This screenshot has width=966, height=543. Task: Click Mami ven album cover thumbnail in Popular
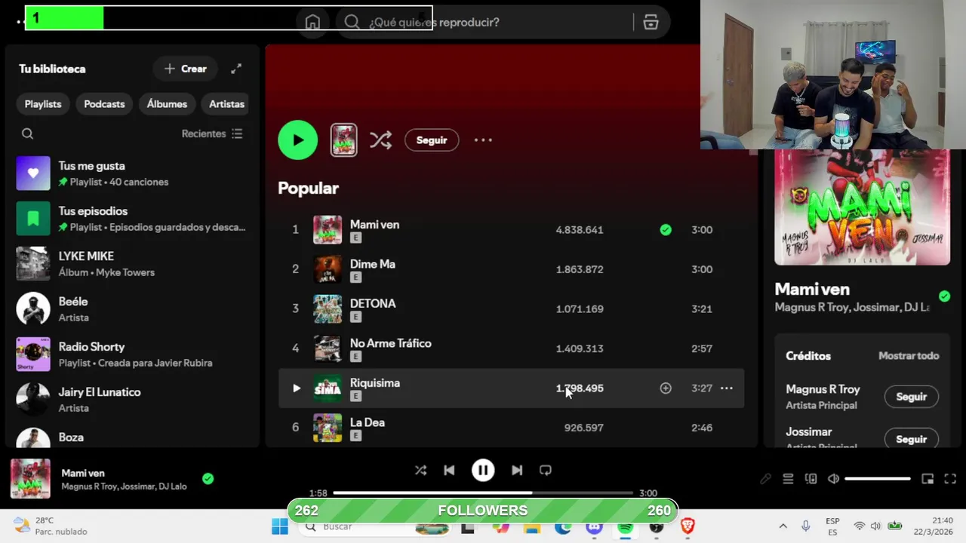pos(328,230)
